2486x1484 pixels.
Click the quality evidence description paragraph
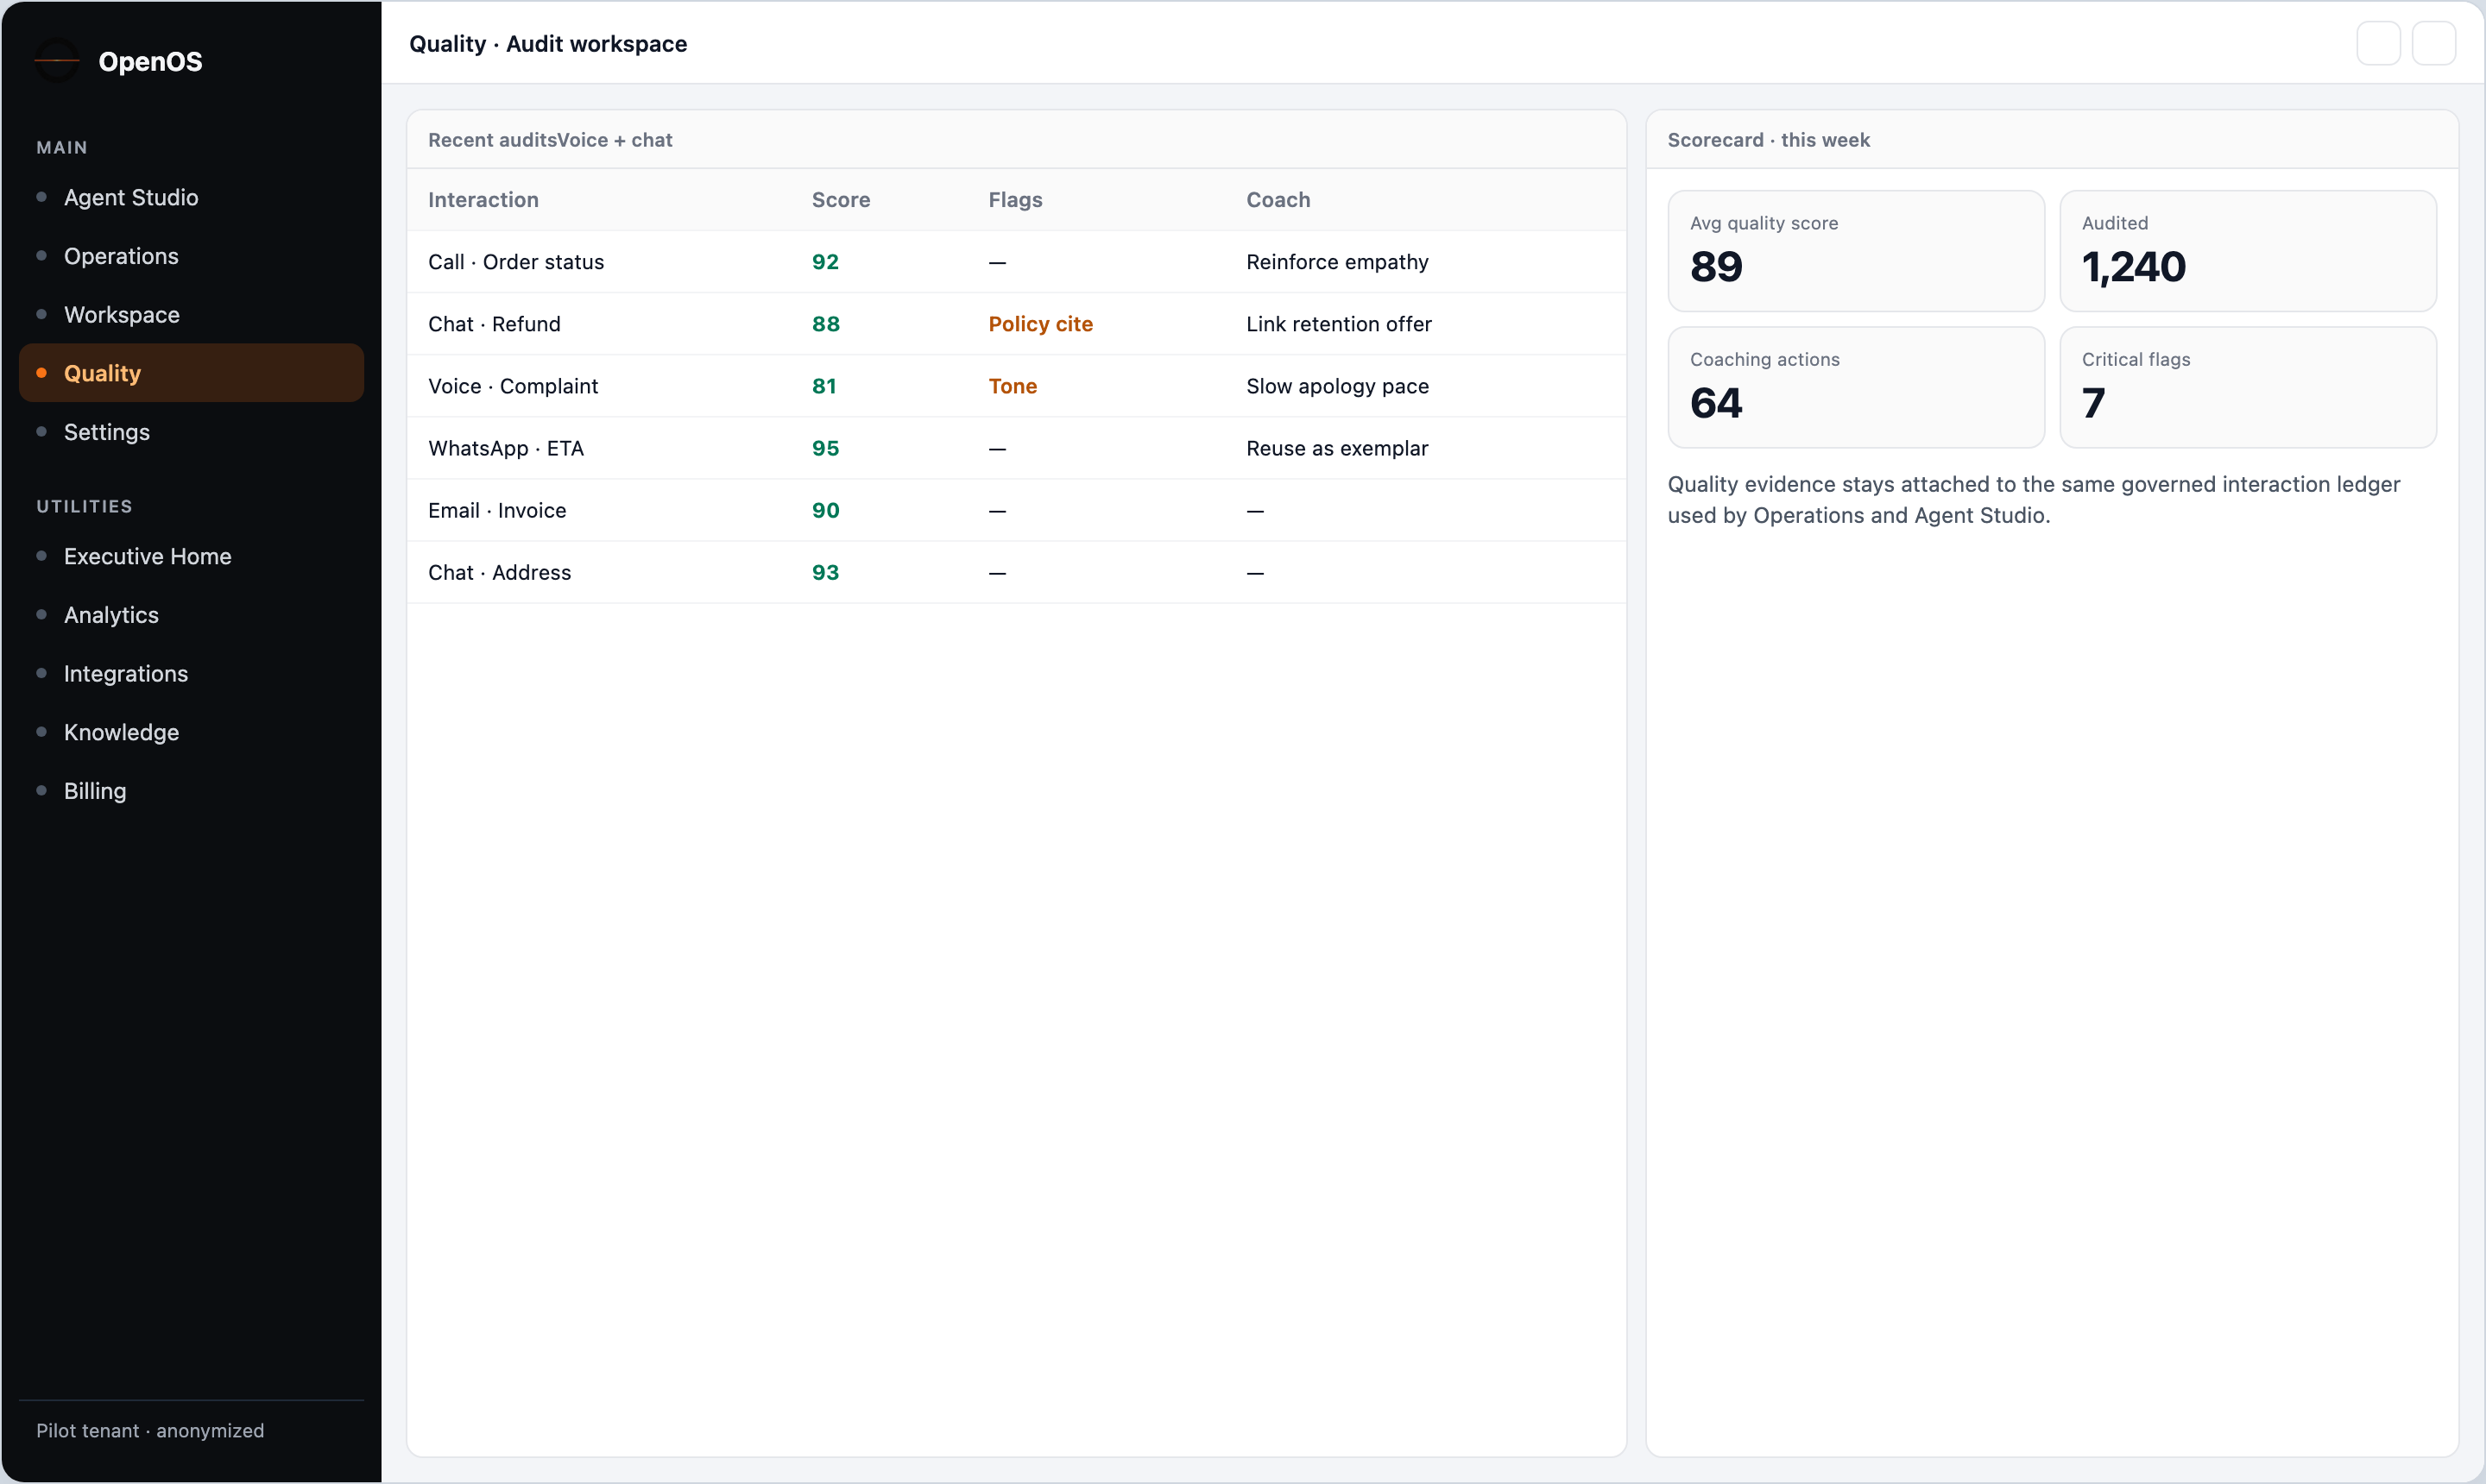2033,500
